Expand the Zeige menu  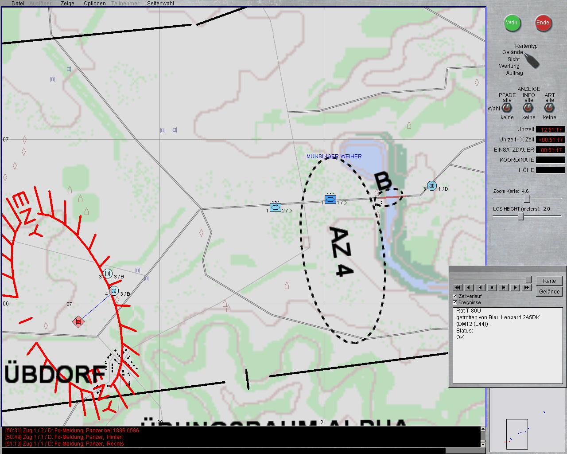coord(67,3)
